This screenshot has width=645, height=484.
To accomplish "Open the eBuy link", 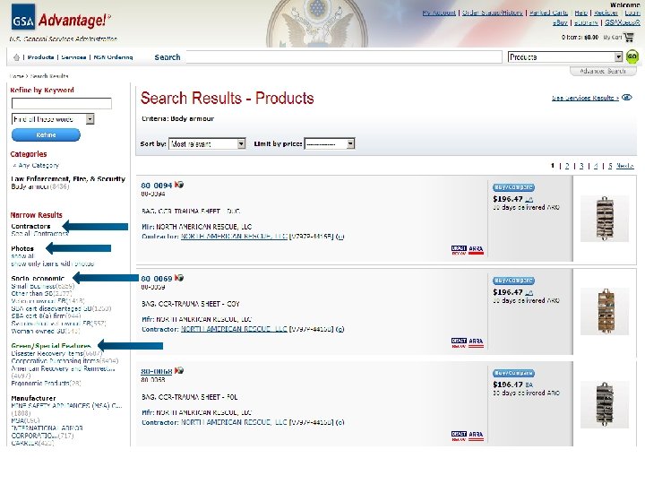I will (x=560, y=22).
